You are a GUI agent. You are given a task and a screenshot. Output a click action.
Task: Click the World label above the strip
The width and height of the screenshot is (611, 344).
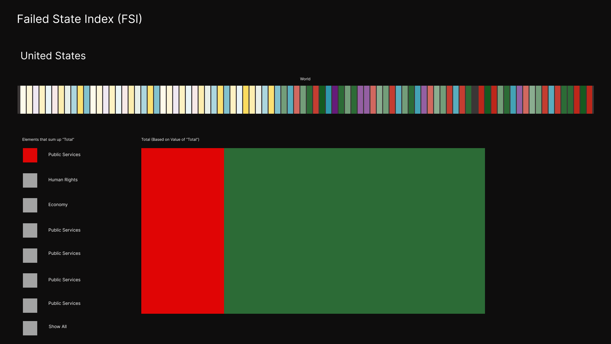tap(305, 79)
